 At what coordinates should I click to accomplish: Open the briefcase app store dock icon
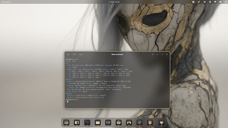point(98,123)
